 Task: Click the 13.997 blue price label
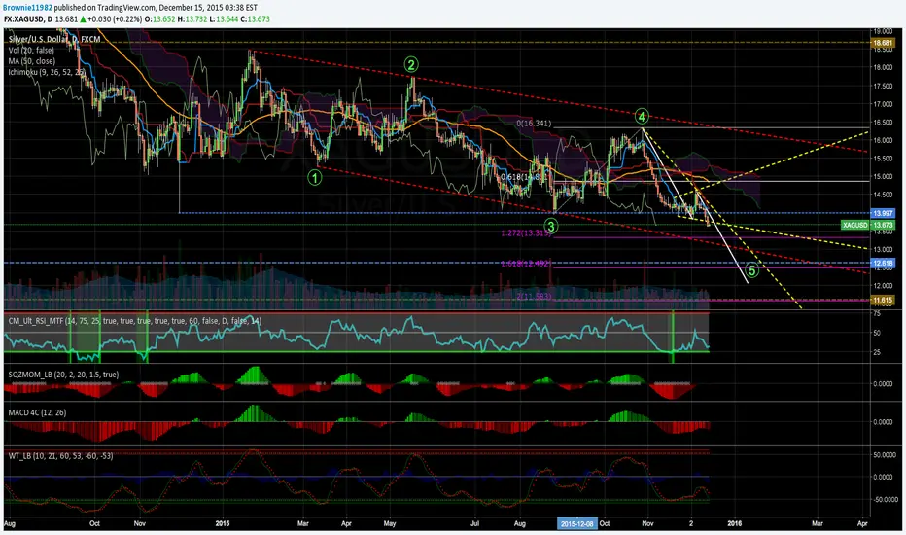point(883,213)
